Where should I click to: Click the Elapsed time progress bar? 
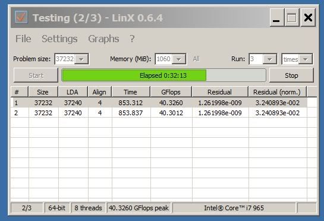tap(163, 75)
